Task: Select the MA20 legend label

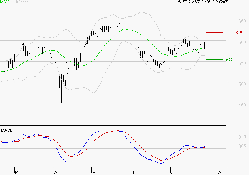Action: (x=5, y=2)
